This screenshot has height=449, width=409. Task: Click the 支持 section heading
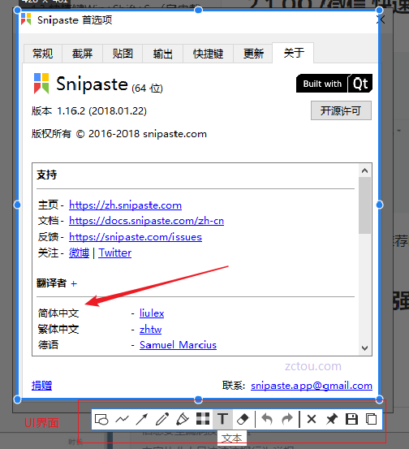(46, 175)
